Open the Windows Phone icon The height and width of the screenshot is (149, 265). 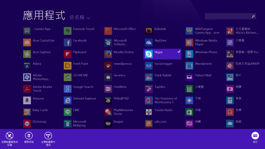point(189,54)
